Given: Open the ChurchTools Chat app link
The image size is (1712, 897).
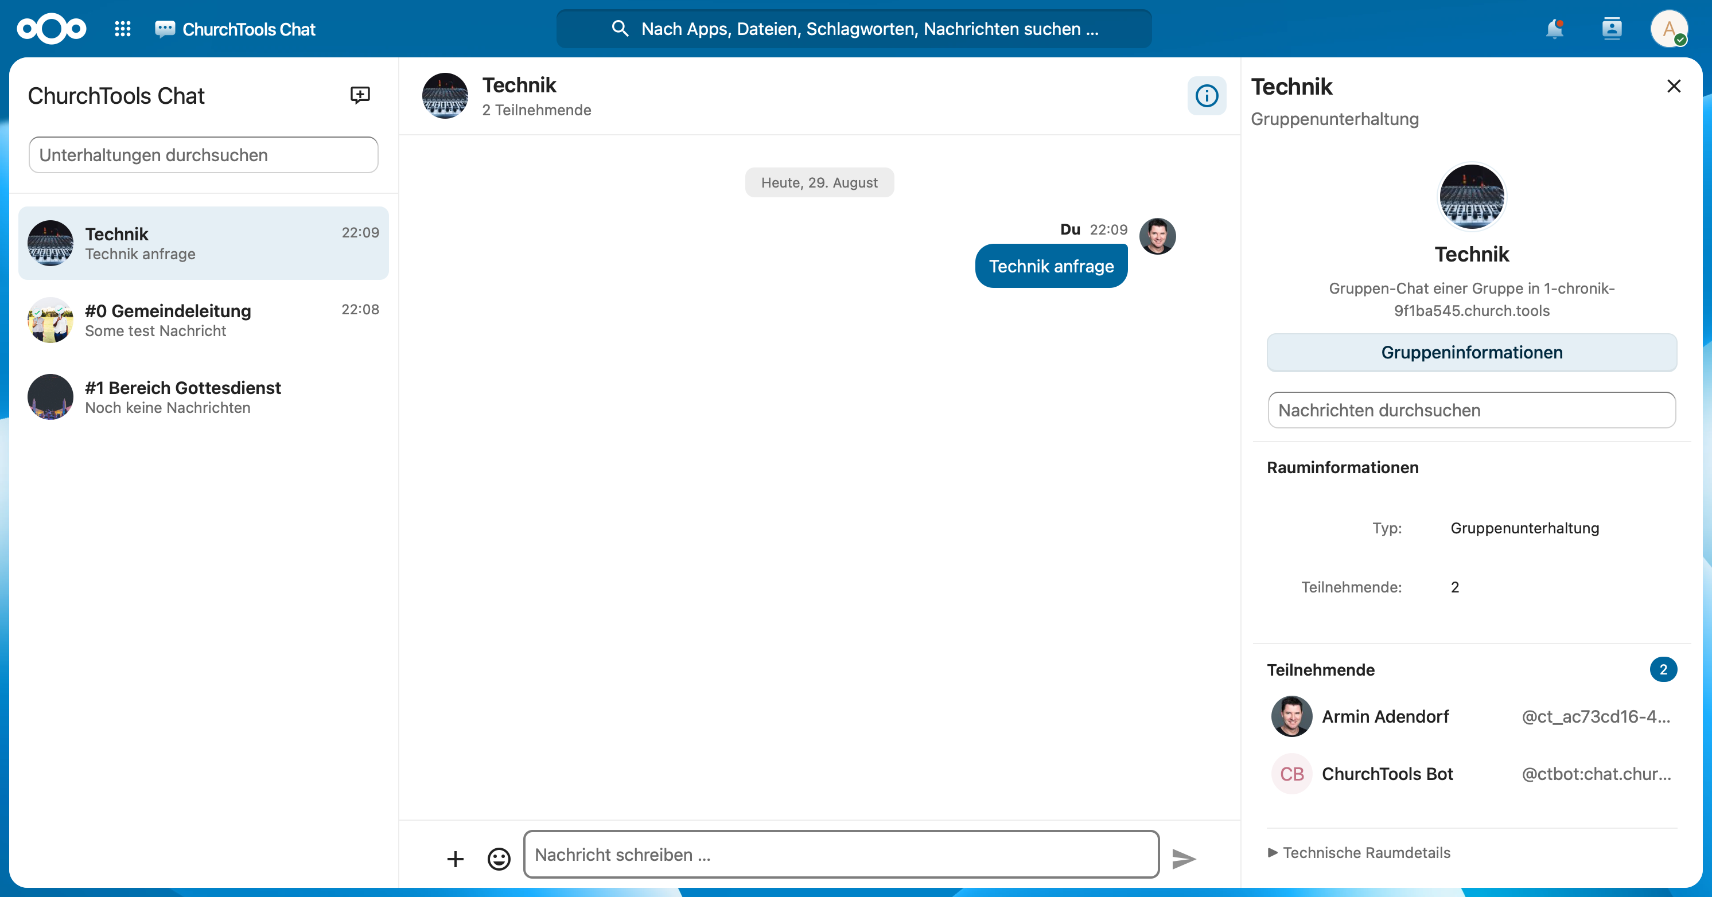Looking at the screenshot, I should (x=235, y=29).
